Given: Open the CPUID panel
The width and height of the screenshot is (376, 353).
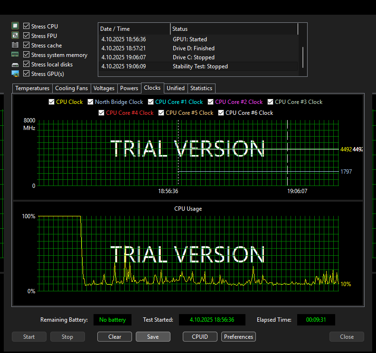Looking at the screenshot, I should tap(200, 337).
